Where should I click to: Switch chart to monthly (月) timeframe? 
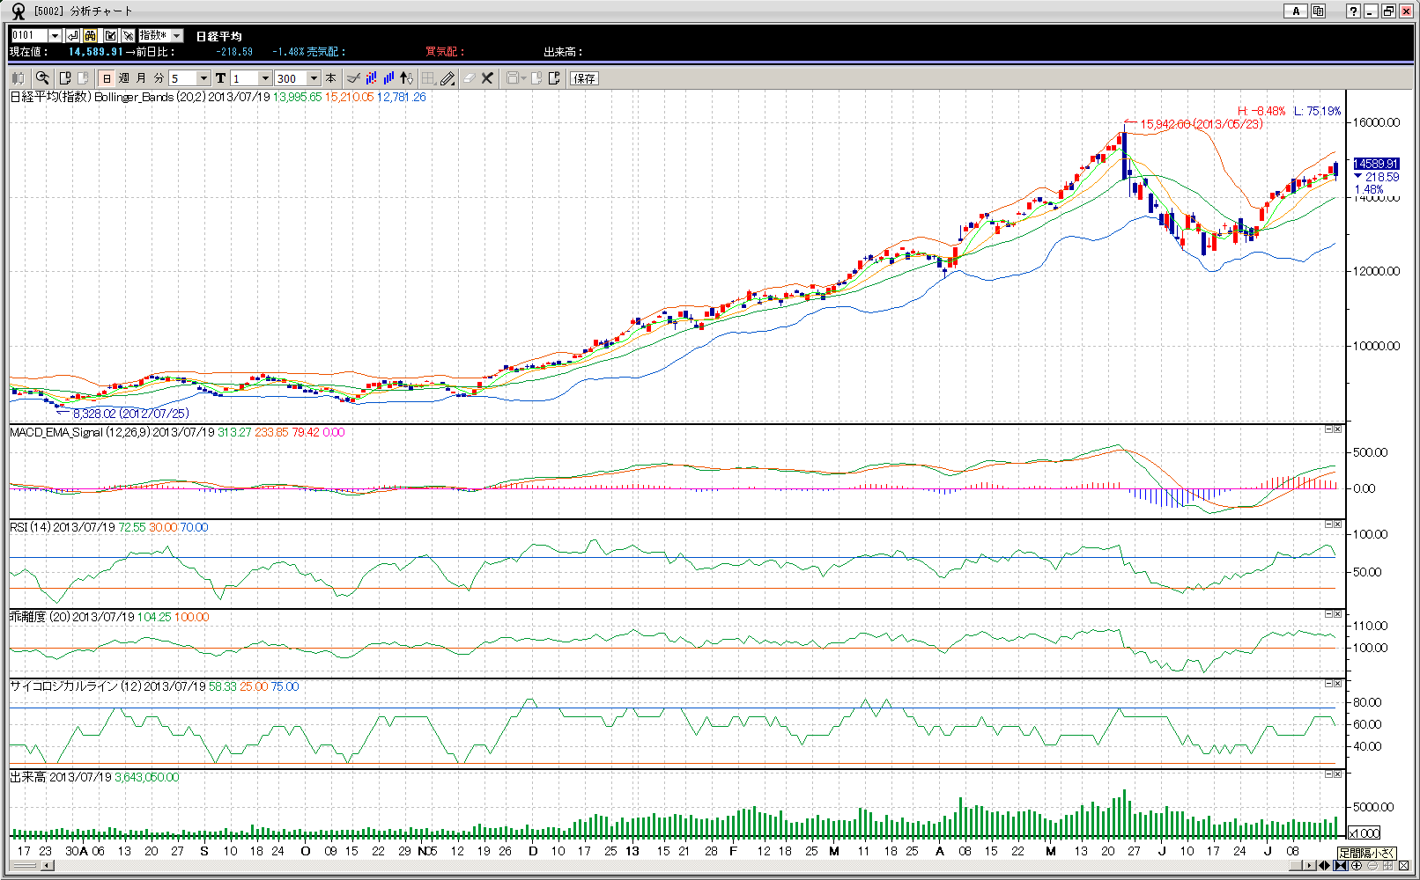click(141, 78)
